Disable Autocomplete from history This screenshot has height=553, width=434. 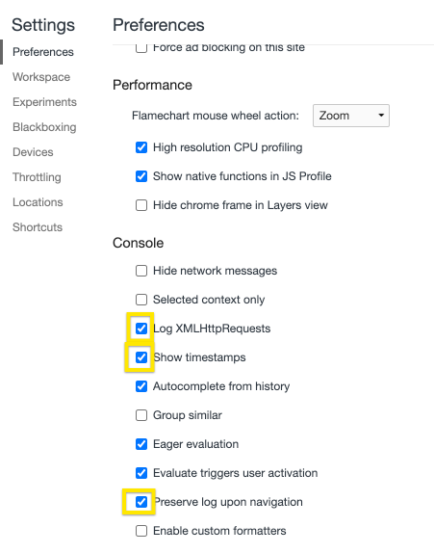(x=141, y=386)
